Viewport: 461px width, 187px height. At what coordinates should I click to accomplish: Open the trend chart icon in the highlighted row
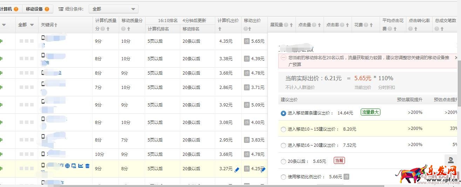coord(81,166)
